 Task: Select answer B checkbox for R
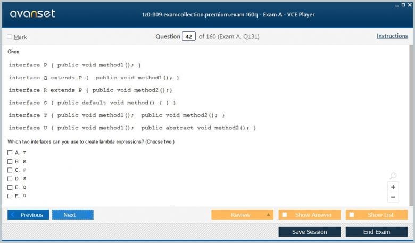point(10,161)
